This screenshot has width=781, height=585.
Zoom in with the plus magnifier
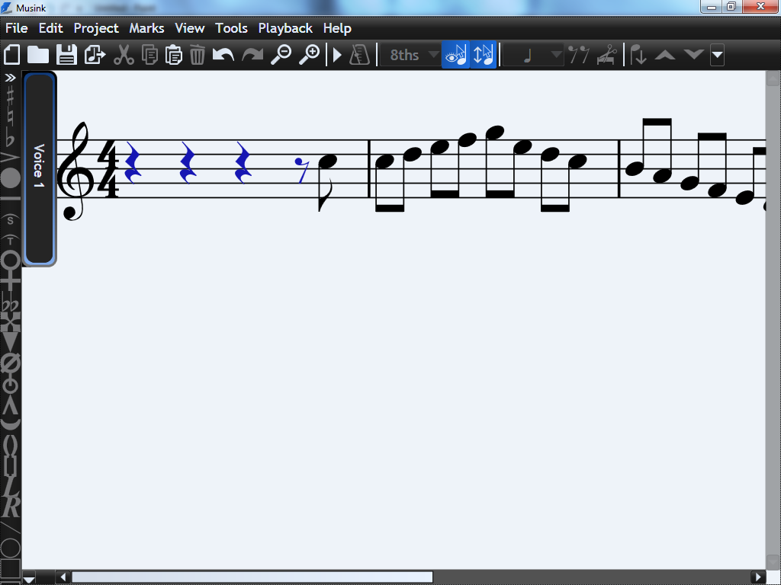309,55
